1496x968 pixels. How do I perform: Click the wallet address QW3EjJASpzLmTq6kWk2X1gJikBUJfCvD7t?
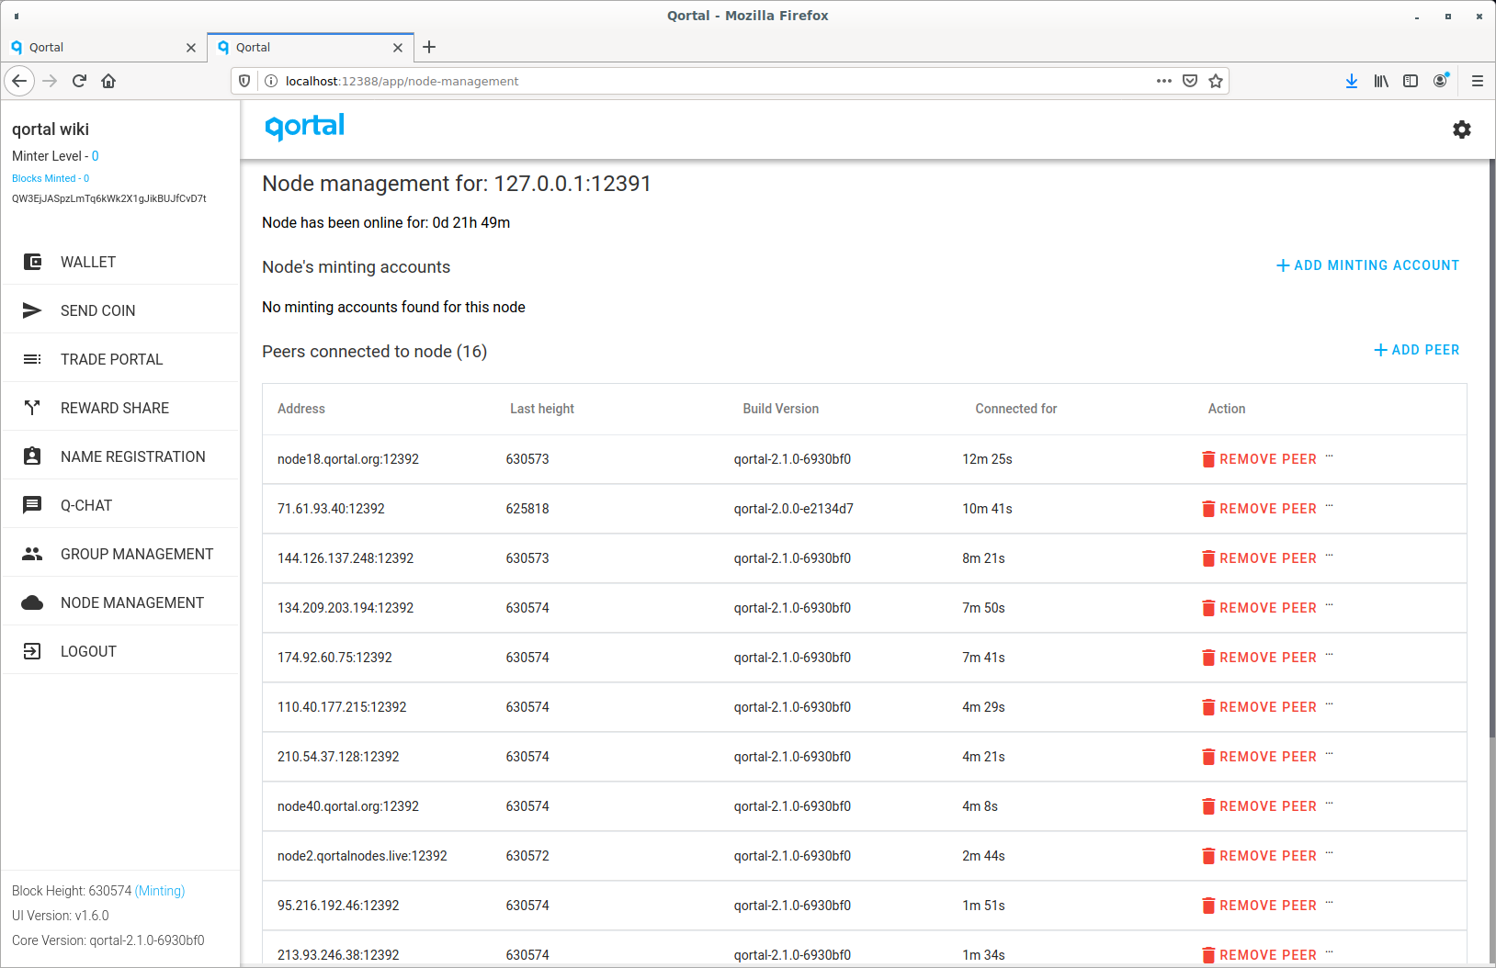[x=109, y=198]
